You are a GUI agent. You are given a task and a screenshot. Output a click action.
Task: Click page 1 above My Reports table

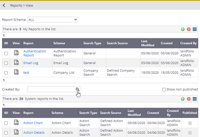(x=4, y=36)
